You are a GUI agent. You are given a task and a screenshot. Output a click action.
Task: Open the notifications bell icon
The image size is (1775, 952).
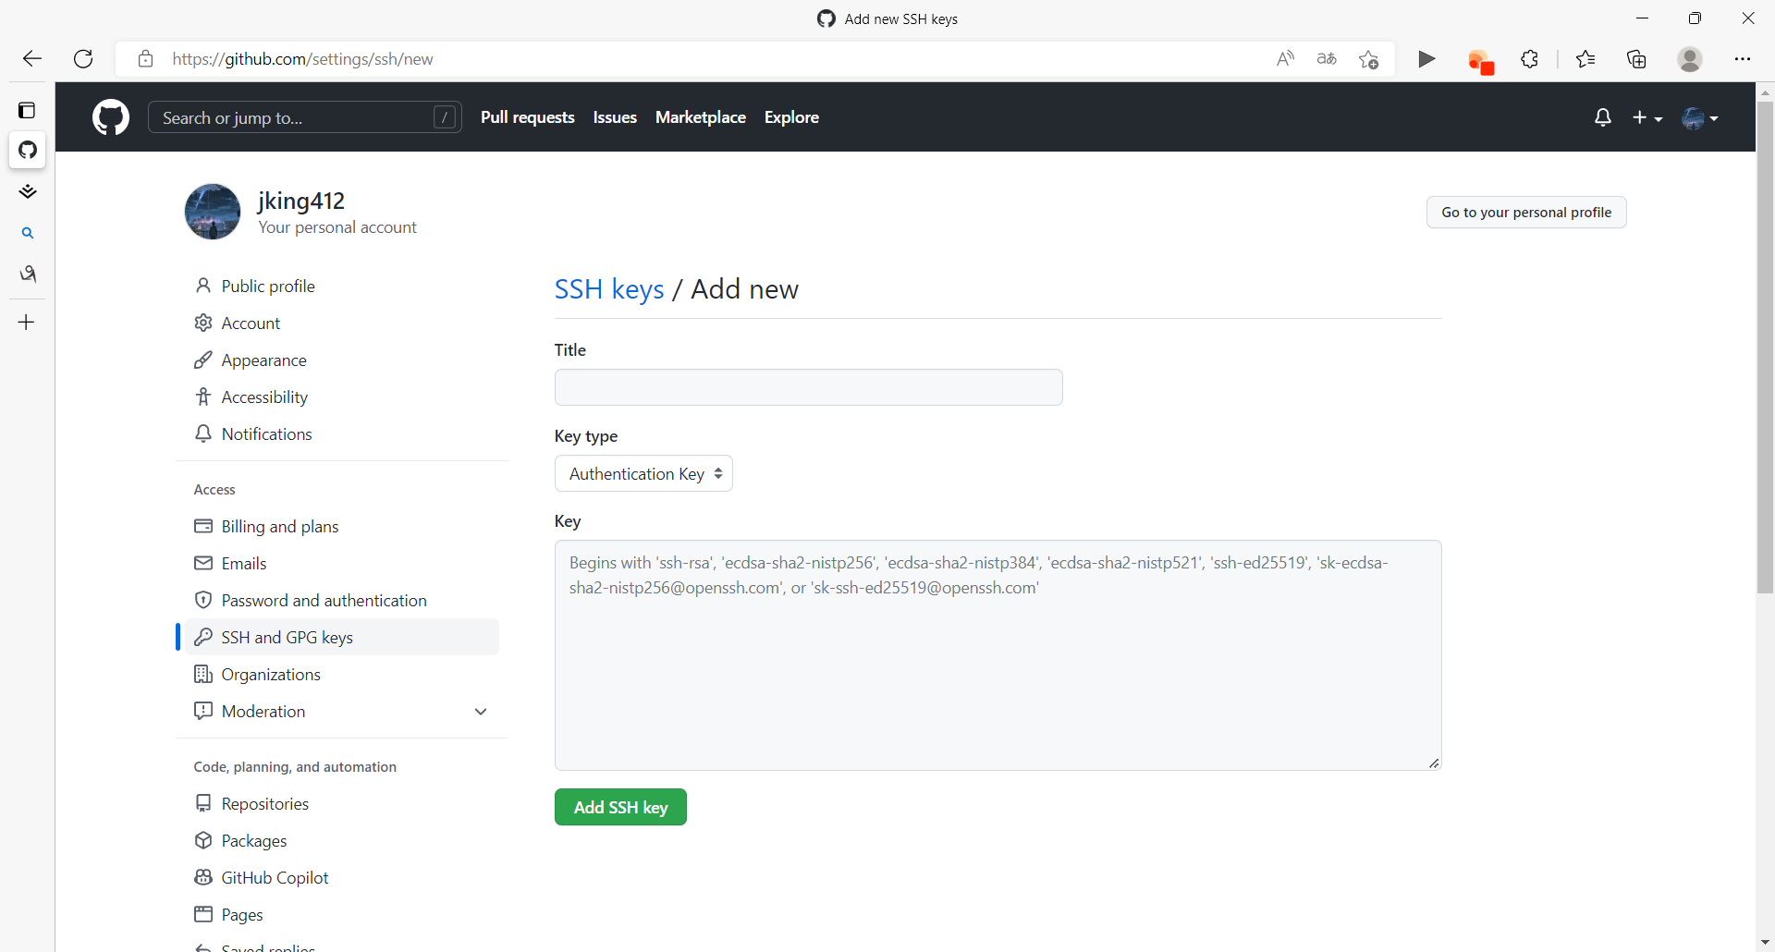[x=1603, y=117]
